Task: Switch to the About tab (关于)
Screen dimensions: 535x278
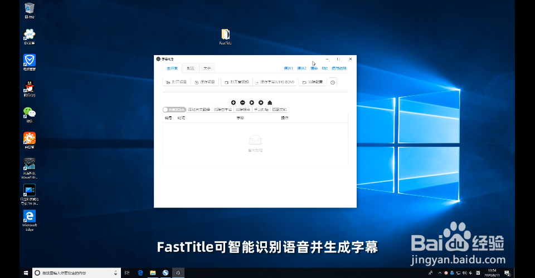Action: tap(207, 68)
